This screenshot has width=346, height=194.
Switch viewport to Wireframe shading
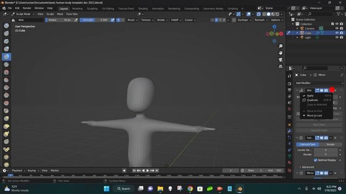[x=264, y=14]
